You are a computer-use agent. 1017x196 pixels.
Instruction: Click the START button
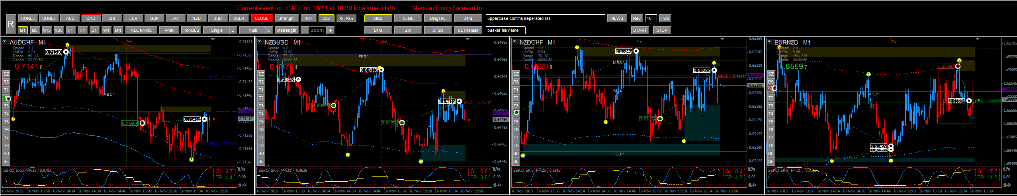tap(640, 30)
